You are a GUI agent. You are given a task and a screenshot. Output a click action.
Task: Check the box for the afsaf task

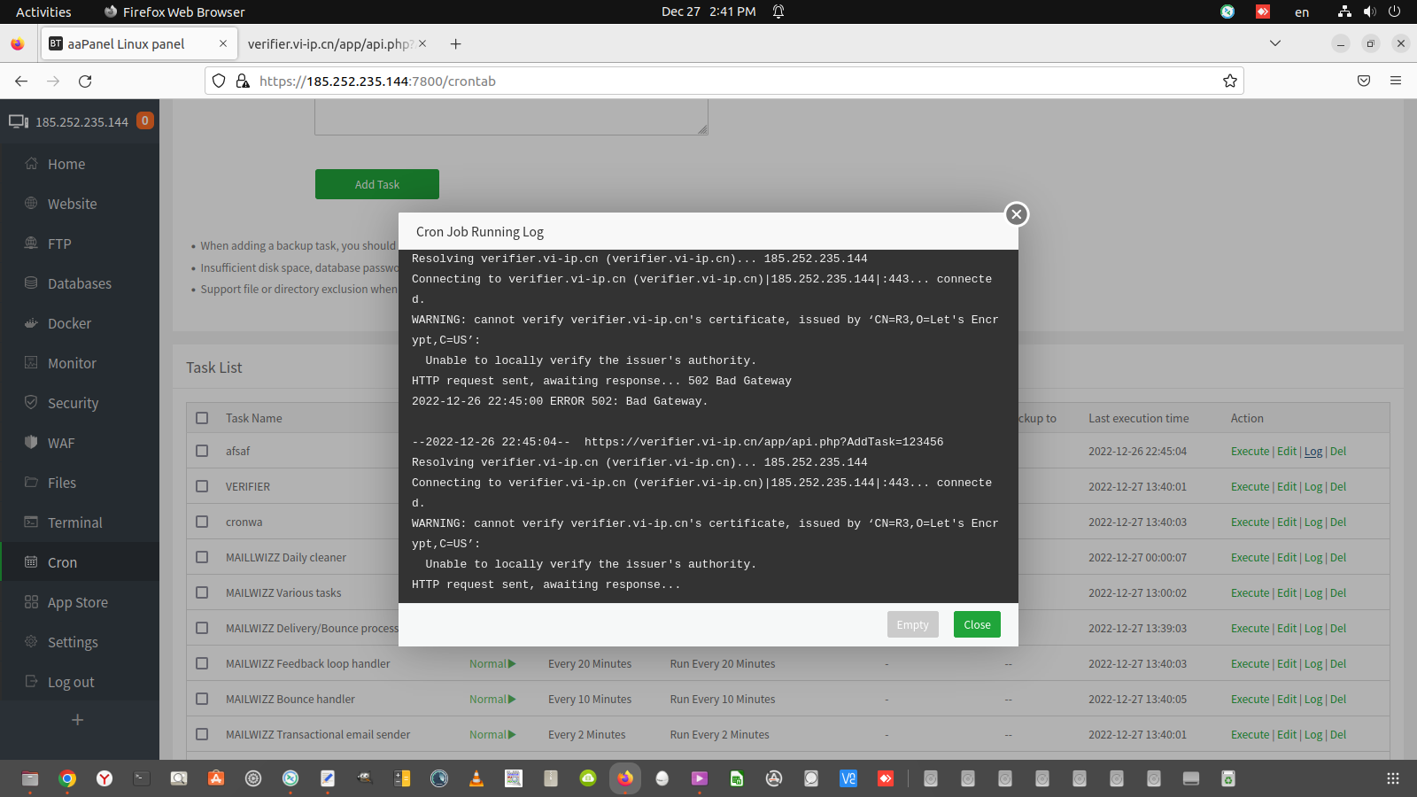tap(202, 451)
